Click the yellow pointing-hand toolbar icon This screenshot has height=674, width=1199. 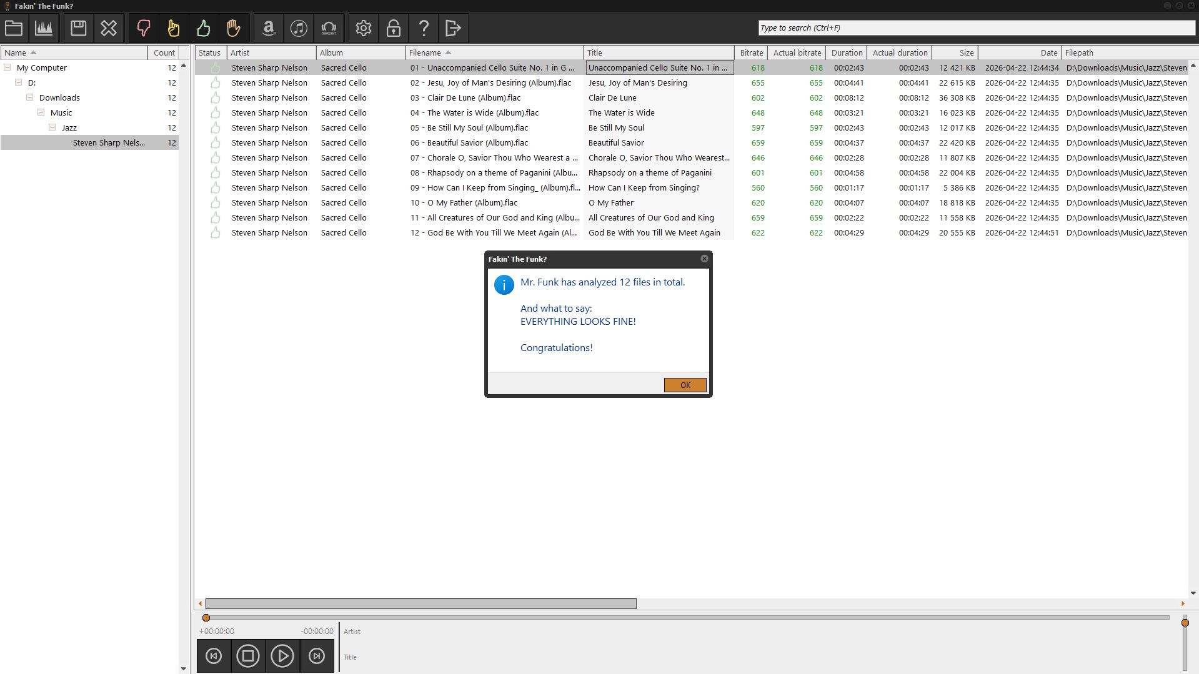point(174,28)
